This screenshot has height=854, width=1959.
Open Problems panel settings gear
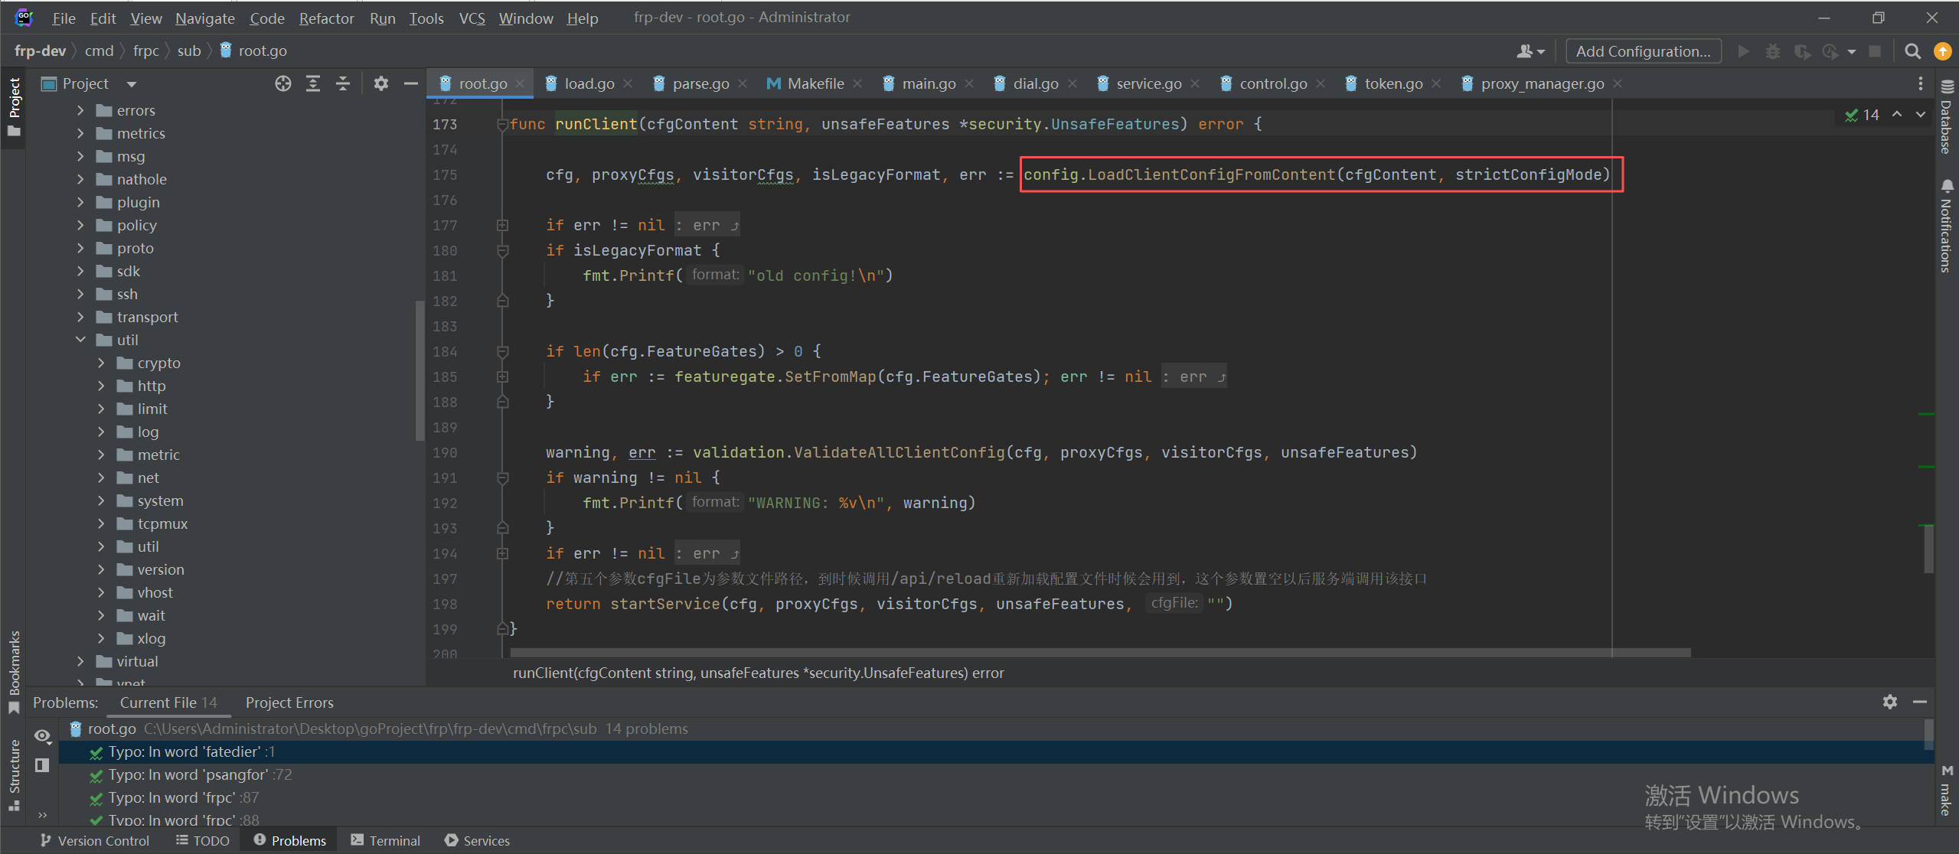(1889, 702)
